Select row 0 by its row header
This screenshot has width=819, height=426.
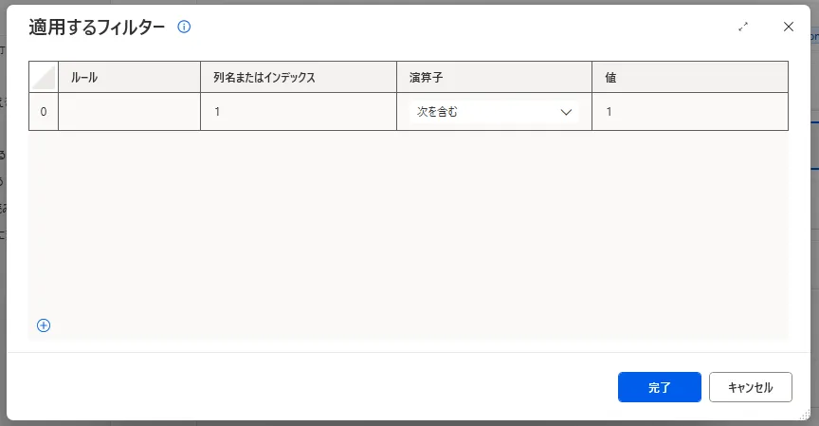(x=44, y=112)
